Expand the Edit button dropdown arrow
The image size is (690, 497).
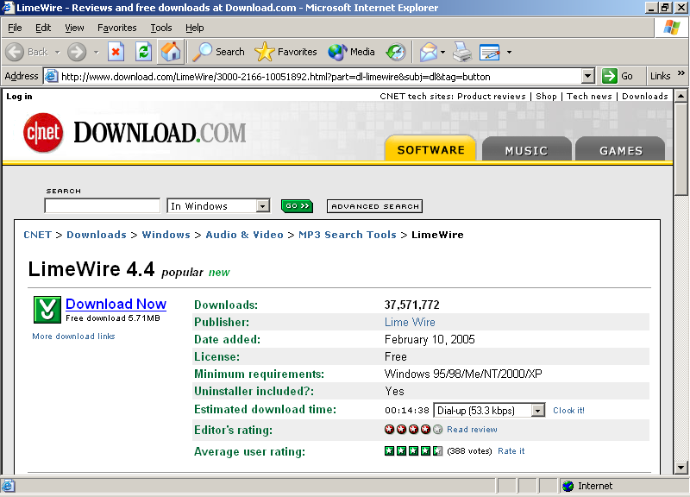(509, 52)
